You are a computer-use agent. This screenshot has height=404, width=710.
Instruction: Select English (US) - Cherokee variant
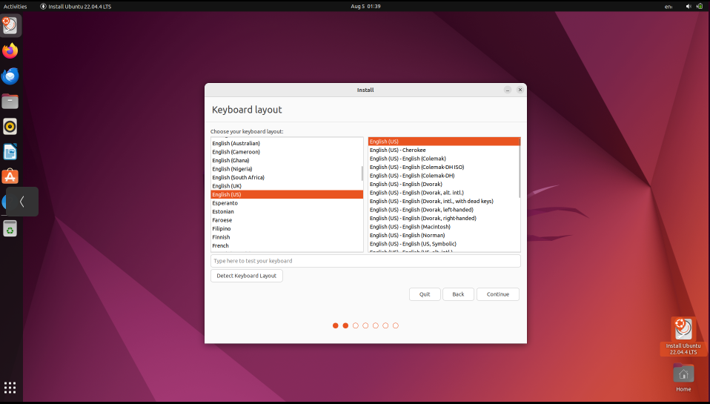[x=444, y=150]
